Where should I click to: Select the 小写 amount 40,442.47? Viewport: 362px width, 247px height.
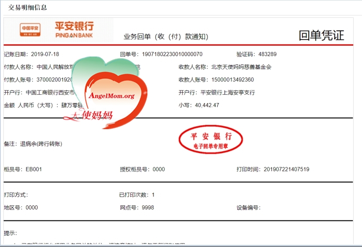coord(207,105)
